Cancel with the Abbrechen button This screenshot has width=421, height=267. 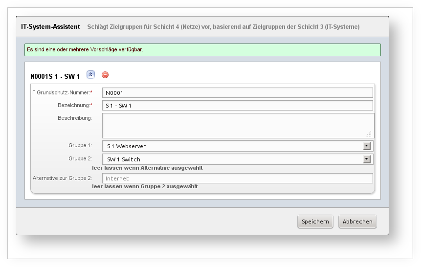(357, 222)
